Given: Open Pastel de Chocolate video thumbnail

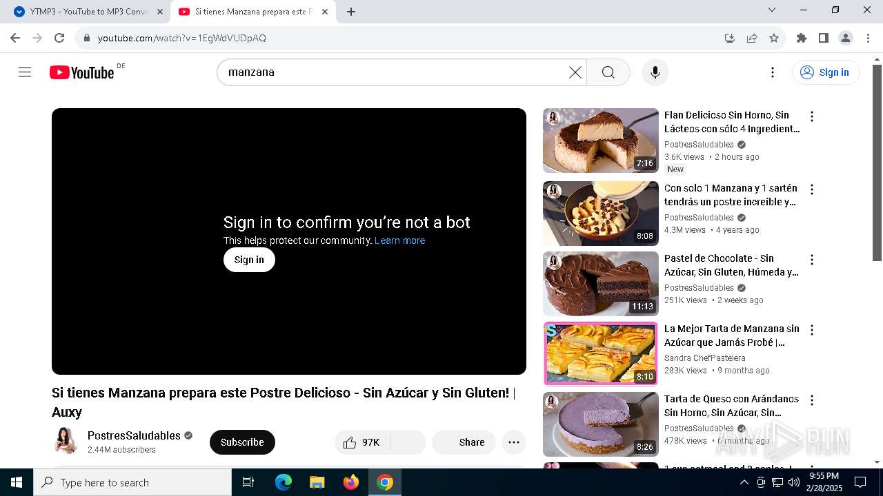Looking at the screenshot, I should pos(601,284).
